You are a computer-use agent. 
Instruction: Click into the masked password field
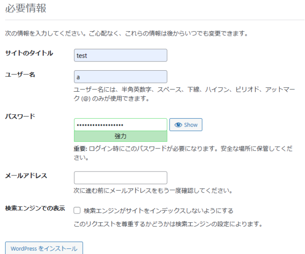121,124
